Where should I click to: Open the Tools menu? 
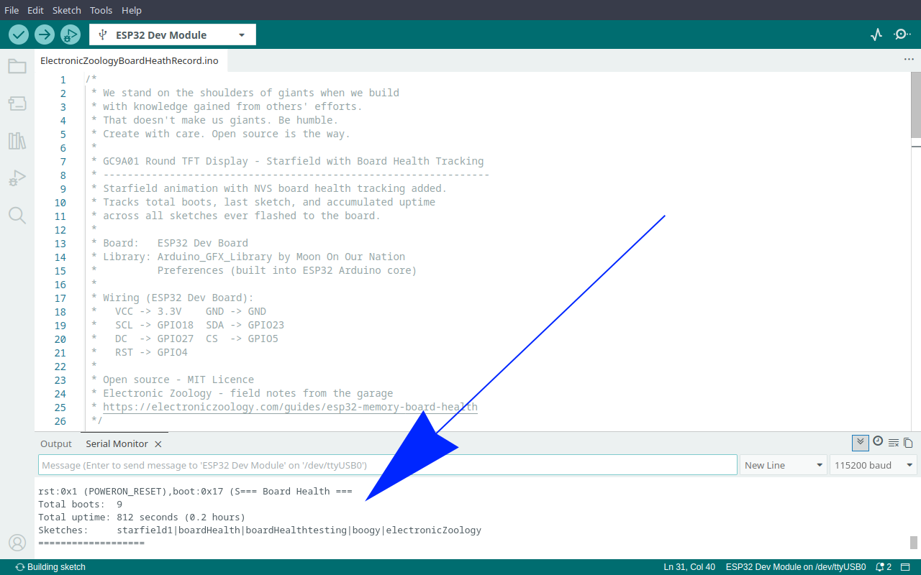(x=101, y=10)
